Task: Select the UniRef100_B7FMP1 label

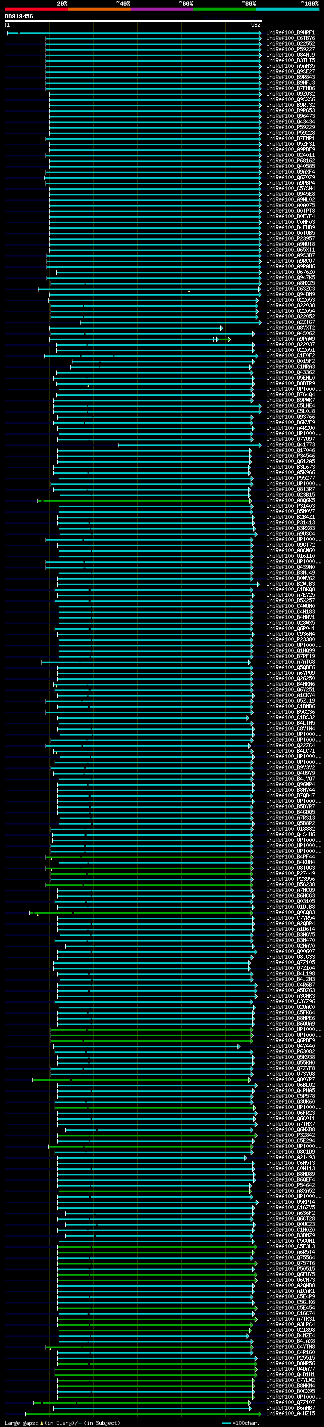Action: coord(290,139)
